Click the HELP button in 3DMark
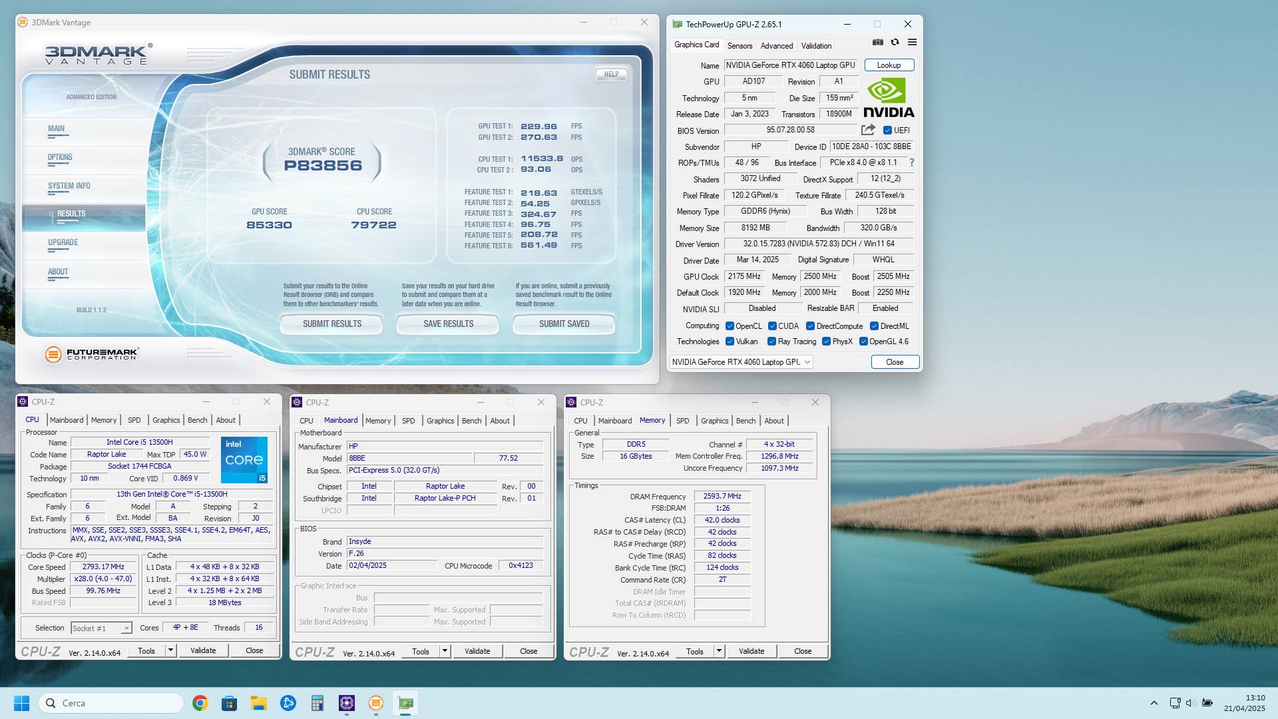Viewport: 1278px width, 719px height. [611, 75]
